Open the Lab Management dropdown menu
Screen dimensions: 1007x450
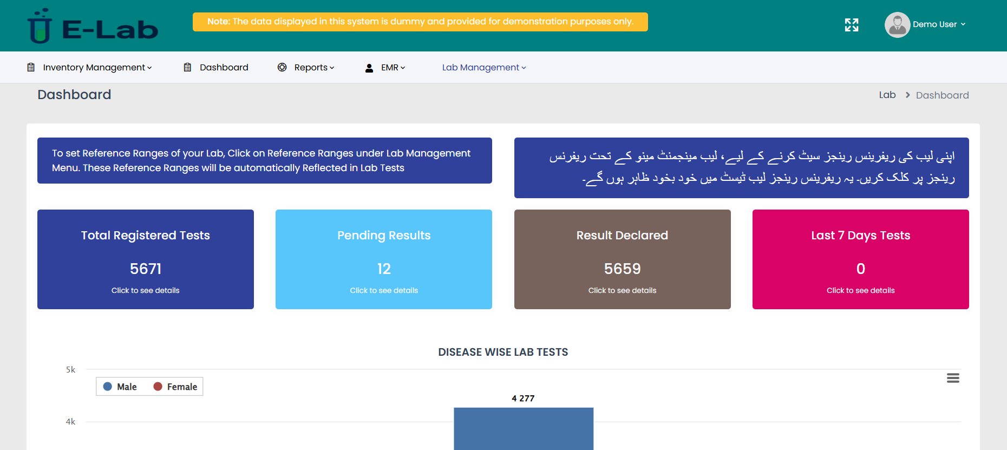[483, 68]
